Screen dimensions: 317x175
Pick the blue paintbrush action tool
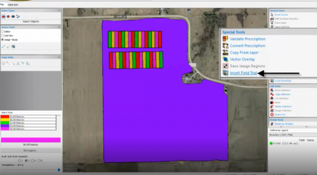(3, 47)
